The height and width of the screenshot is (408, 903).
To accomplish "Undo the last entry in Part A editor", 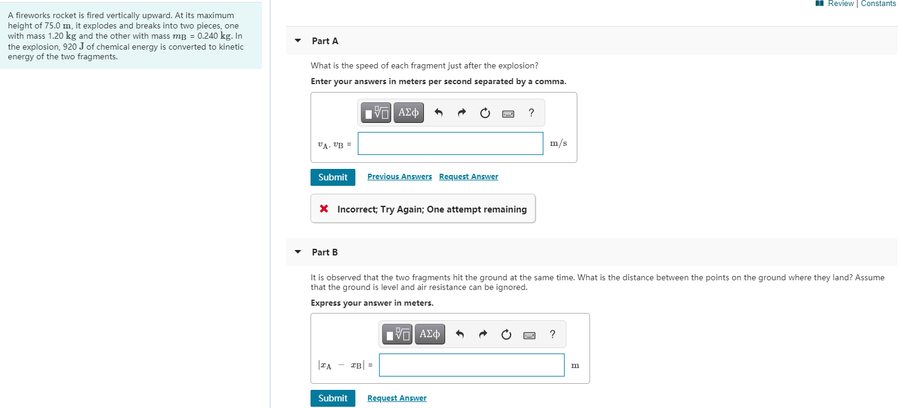I will pos(438,112).
